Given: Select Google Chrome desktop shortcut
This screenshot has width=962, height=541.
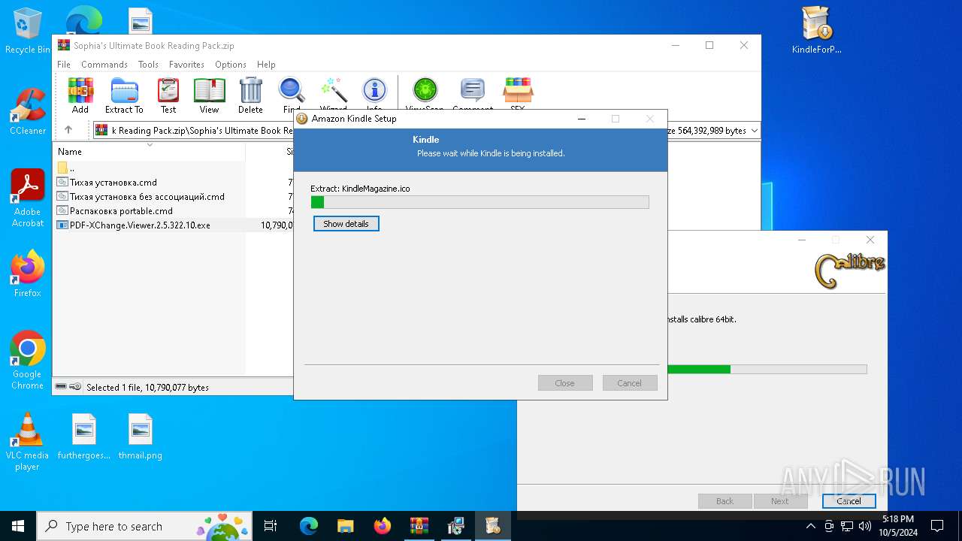Looking at the screenshot, I should tap(28, 361).
